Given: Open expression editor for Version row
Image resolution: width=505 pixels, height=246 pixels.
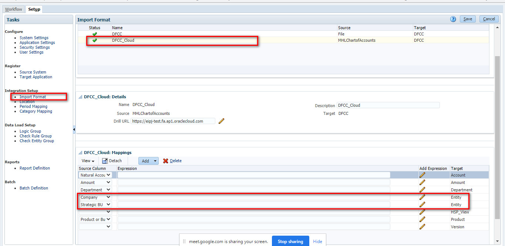Looking at the screenshot, I should pos(422,227).
